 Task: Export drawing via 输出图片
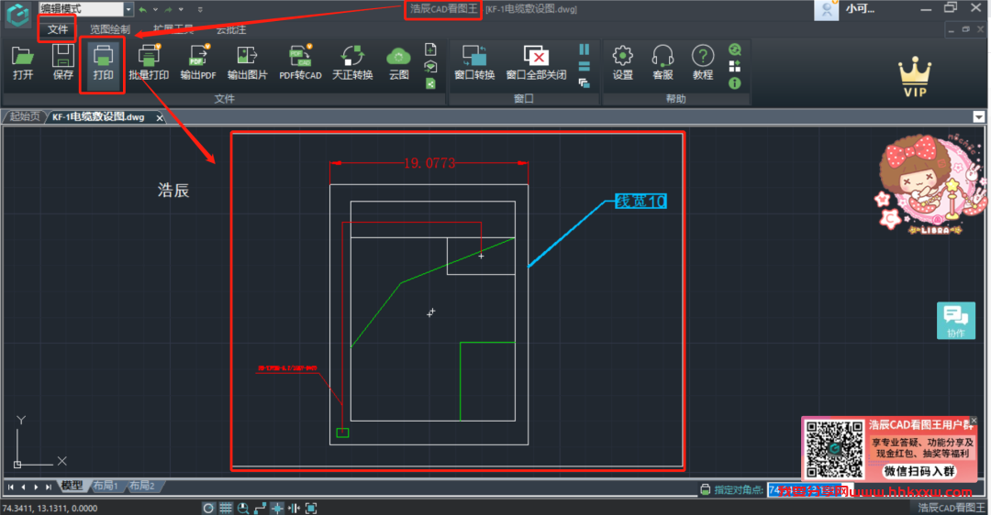click(x=247, y=62)
